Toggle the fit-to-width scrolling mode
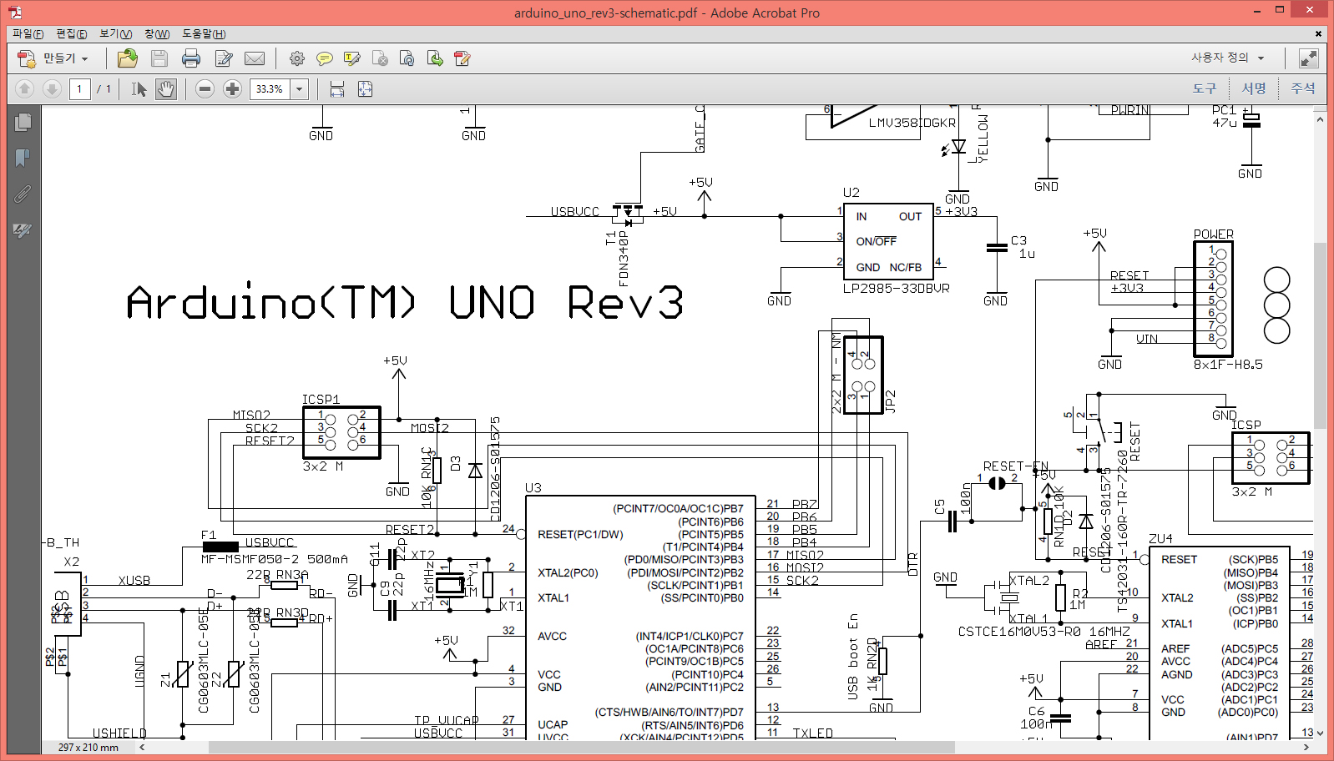The width and height of the screenshot is (1334, 761). point(337,89)
